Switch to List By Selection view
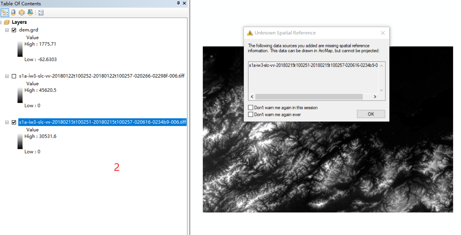 tap(30, 12)
